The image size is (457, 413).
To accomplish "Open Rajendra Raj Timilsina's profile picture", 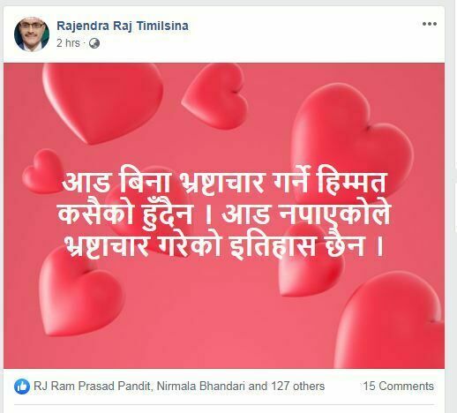I will [x=32, y=34].
